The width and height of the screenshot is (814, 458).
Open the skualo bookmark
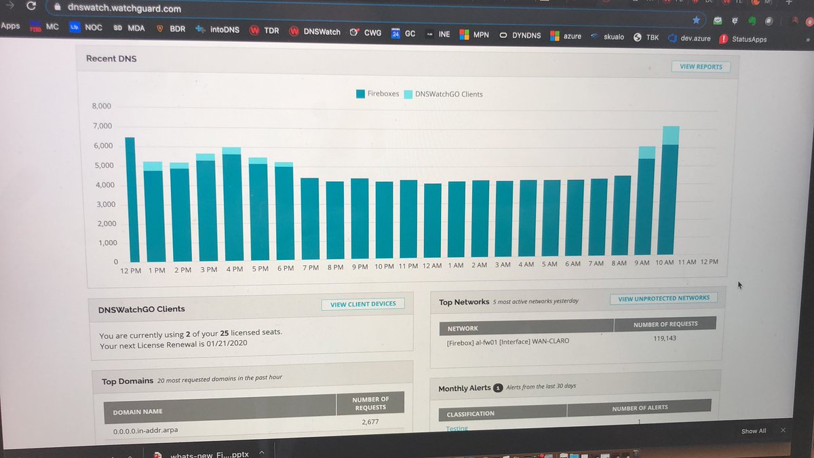[607, 37]
